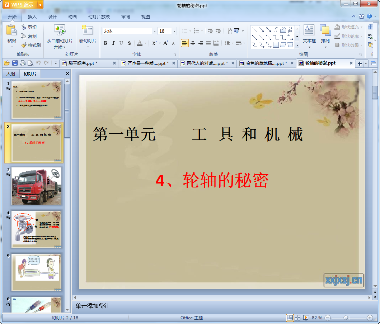Open the help question mark icon
The height and width of the screenshot is (324, 380).
[x=369, y=16]
